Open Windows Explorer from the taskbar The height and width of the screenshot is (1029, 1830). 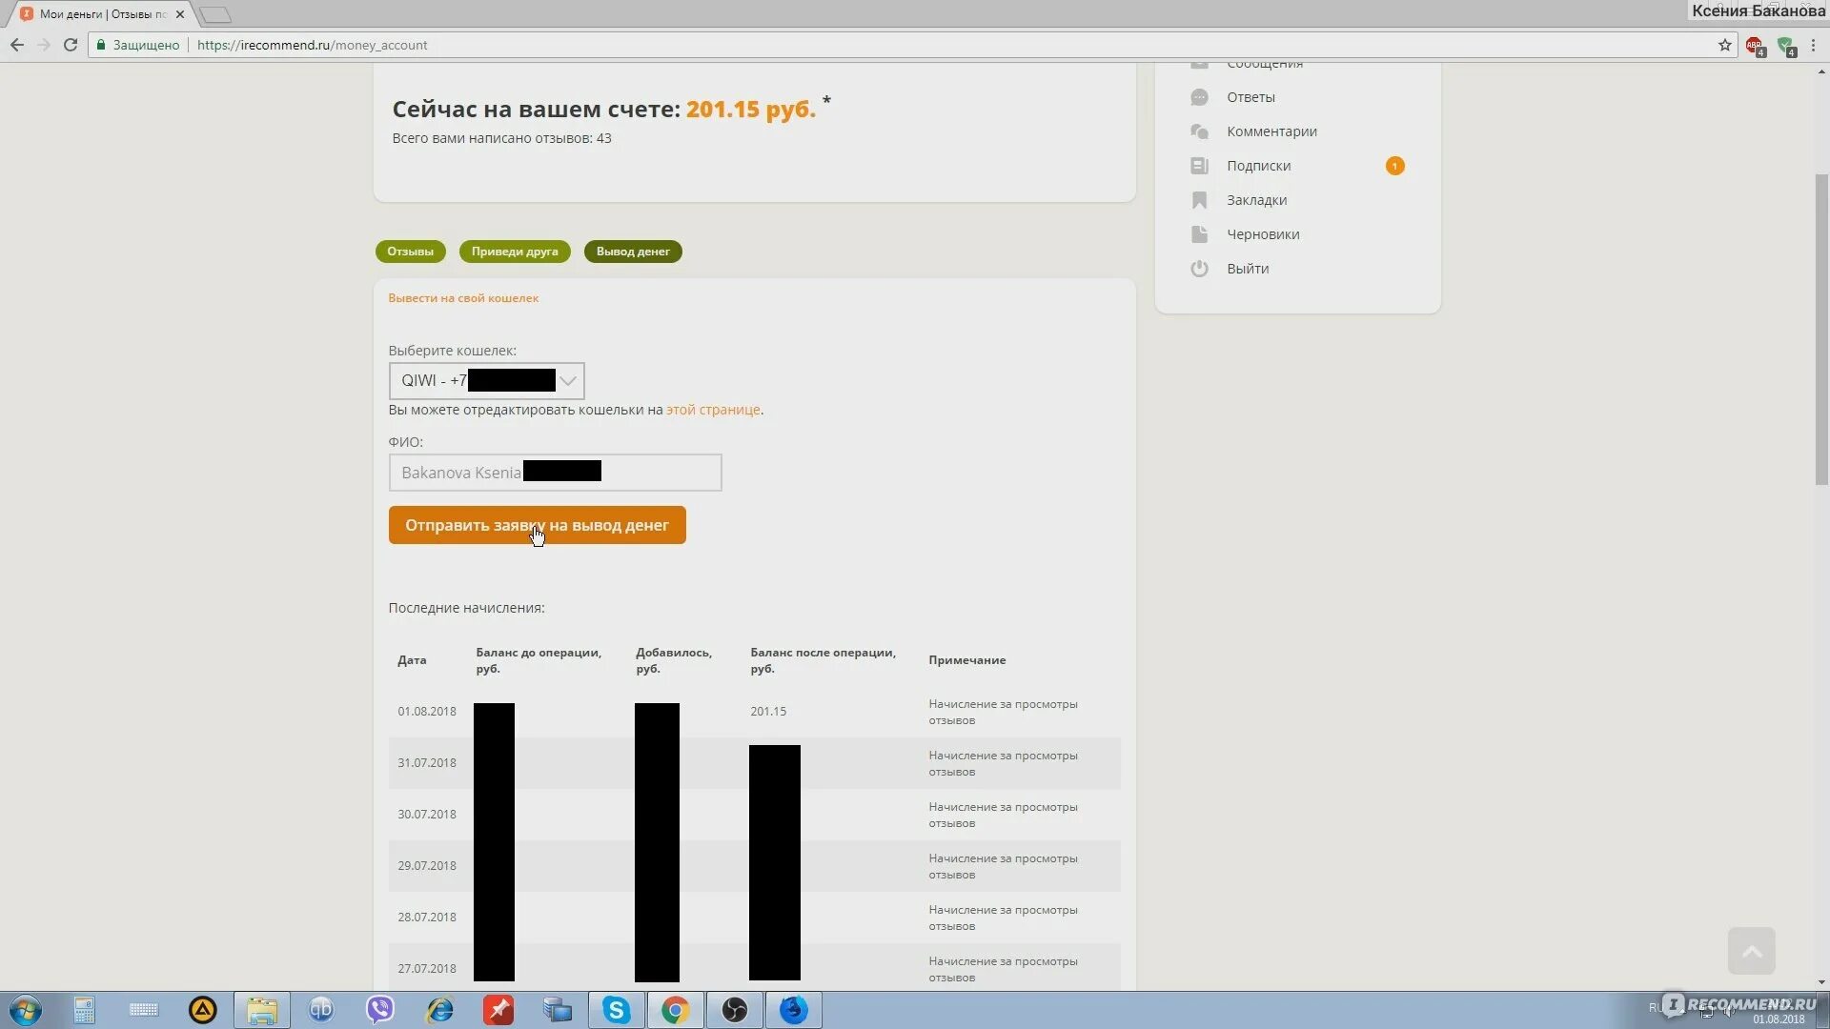coord(262,1010)
